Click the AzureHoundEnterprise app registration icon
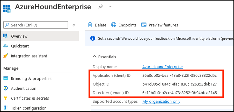Screen dimensions: 234x112 coord(7,8)
